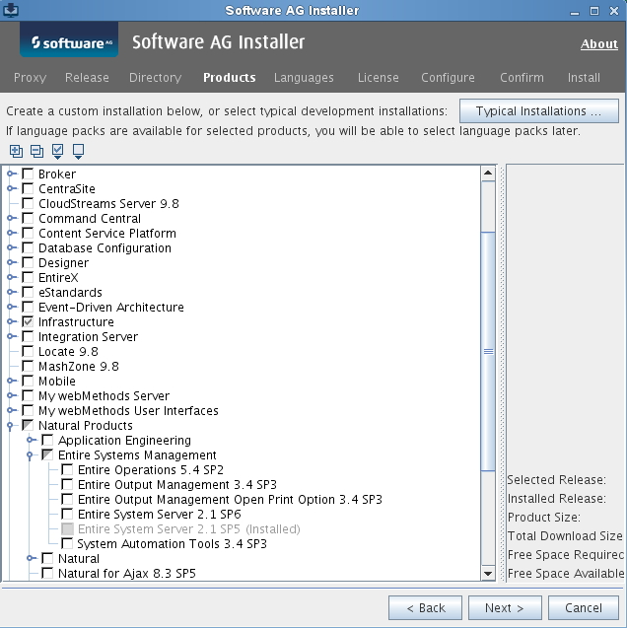Go to the Languages step tab
The image size is (627, 628).
click(304, 78)
